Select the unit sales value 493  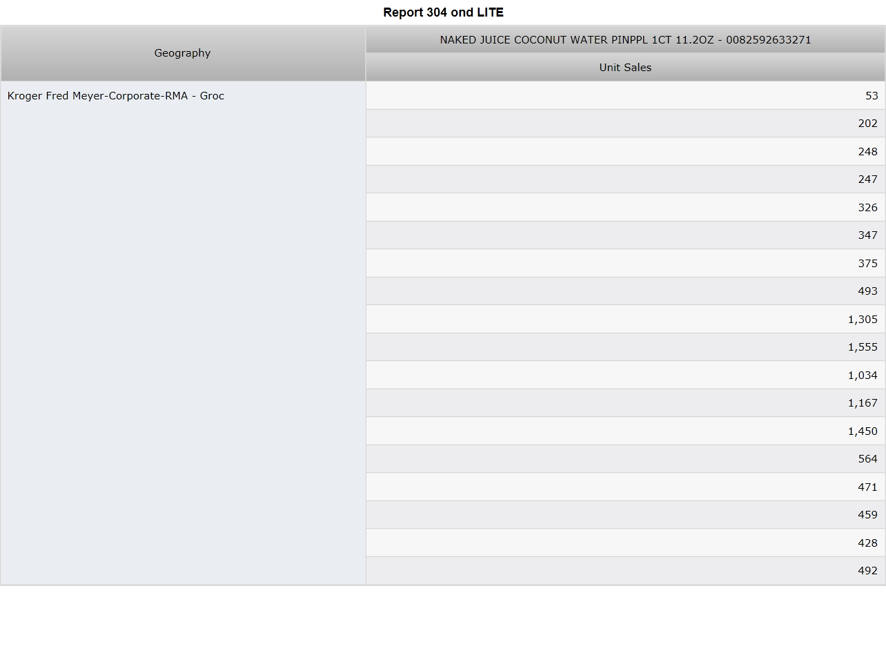[625, 291]
